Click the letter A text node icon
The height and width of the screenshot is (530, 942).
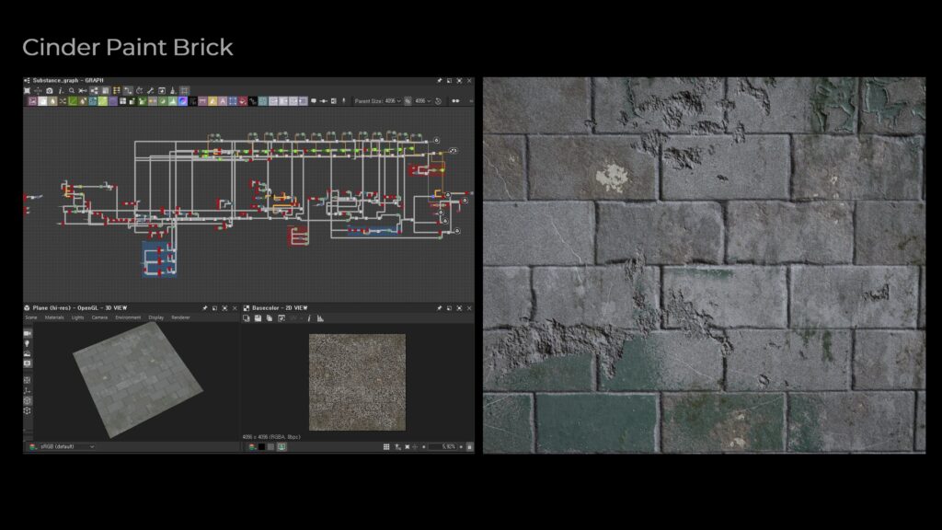coord(223,101)
